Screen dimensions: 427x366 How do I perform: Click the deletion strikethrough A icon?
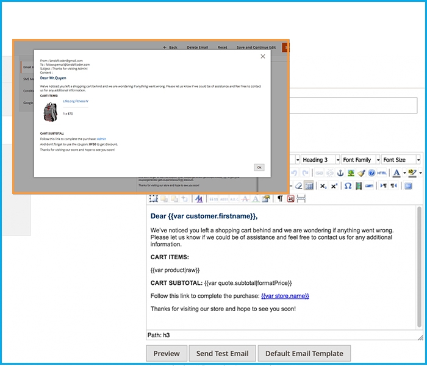pos(245,199)
